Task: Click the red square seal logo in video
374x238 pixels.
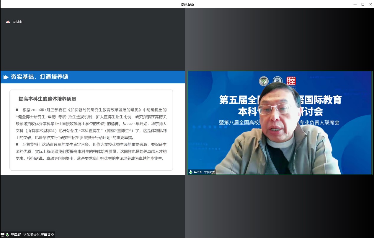Action: point(291,81)
